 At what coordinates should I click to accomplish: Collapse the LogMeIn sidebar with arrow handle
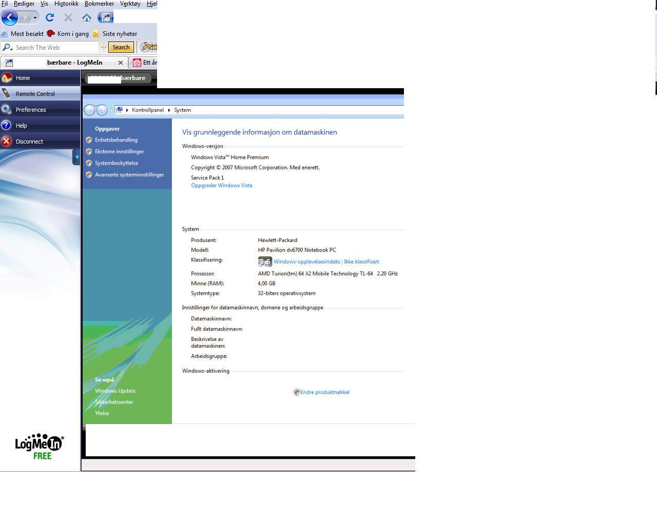point(76,157)
